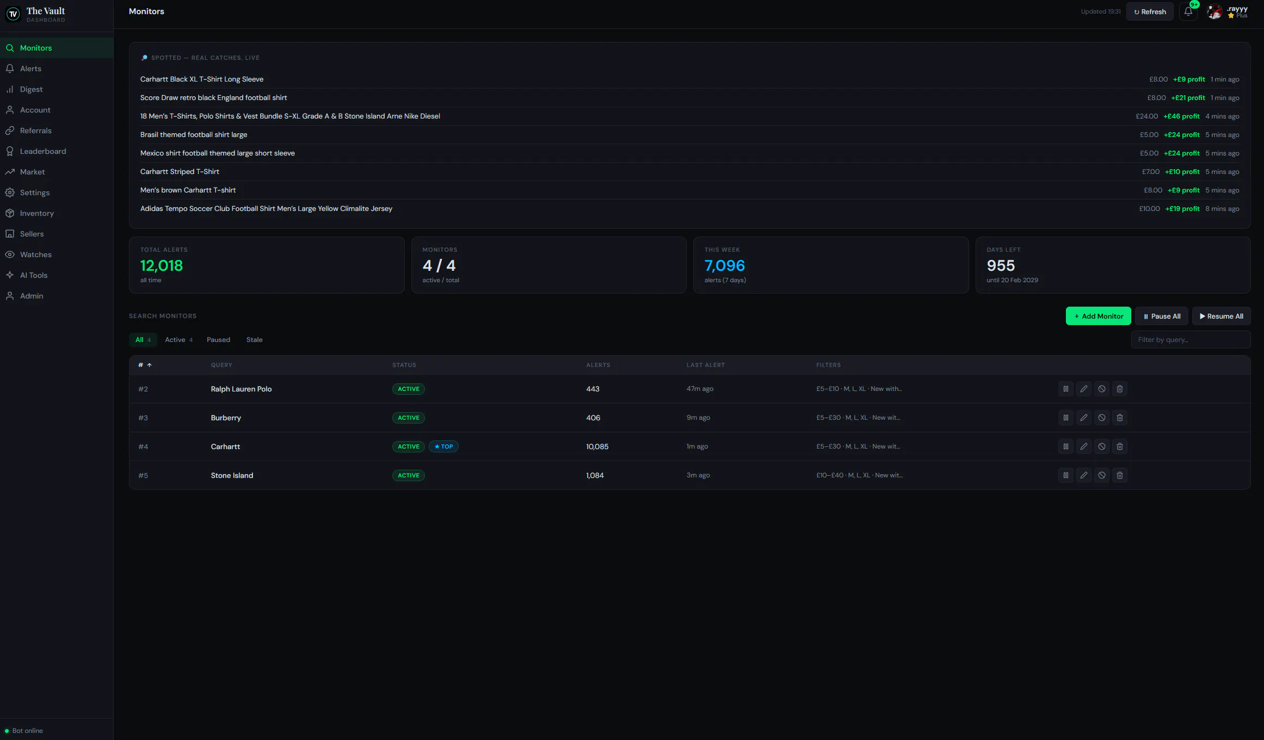Viewport: 1264px width, 740px height.
Task: Click the This Week 7,096 card
Action: (x=831, y=265)
